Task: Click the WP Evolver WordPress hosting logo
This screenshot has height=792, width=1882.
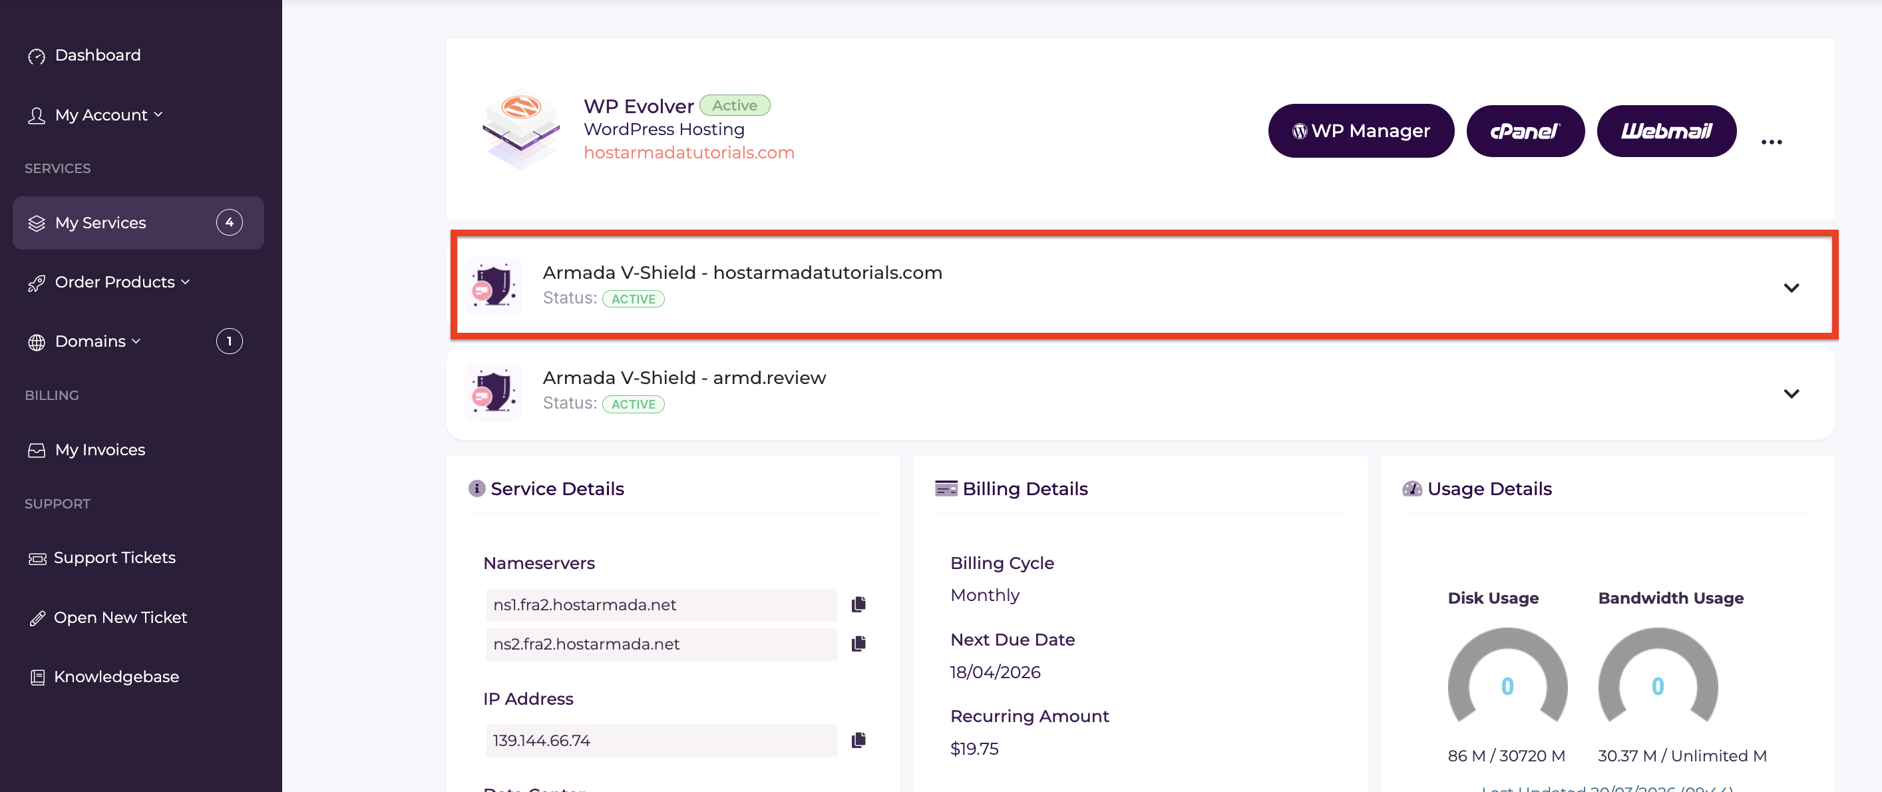Action: pos(520,129)
